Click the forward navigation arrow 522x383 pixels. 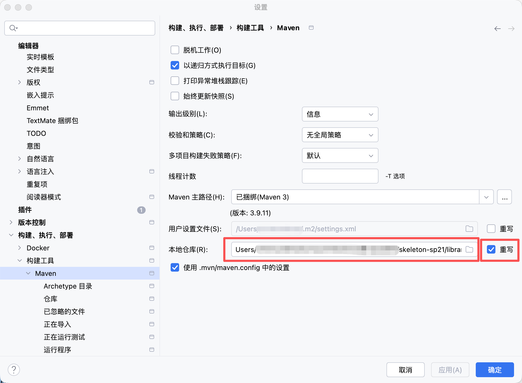[511, 28]
